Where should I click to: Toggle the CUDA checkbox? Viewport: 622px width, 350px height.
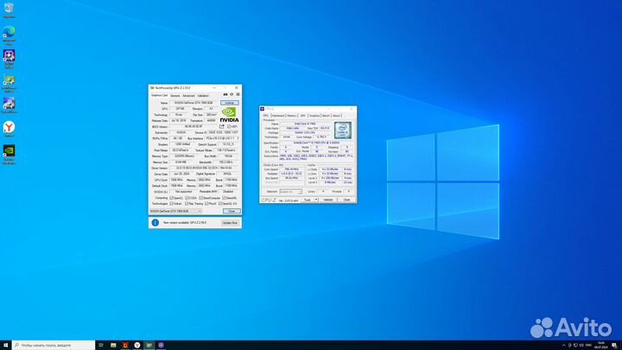(187, 198)
